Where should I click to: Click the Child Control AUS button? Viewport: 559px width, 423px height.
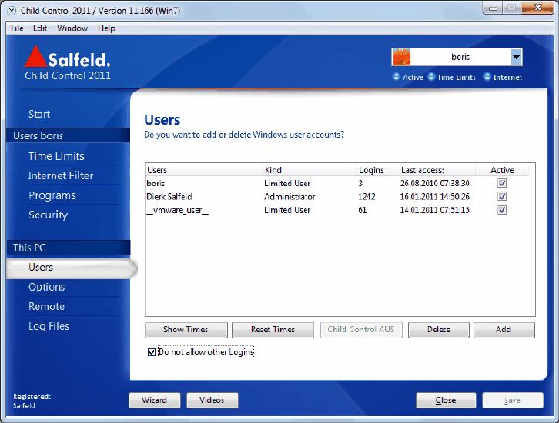(x=361, y=330)
